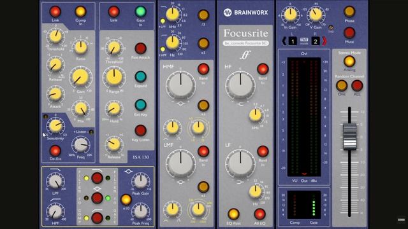Click the de-esser Sensitivity knob
Screen dimensions: 408x229
point(55,126)
